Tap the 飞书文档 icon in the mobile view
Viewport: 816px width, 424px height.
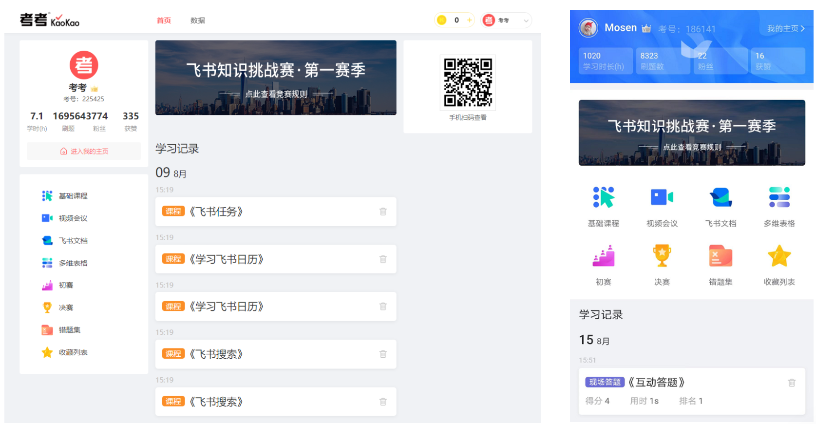pyautogui.click(x=721, y=197)
